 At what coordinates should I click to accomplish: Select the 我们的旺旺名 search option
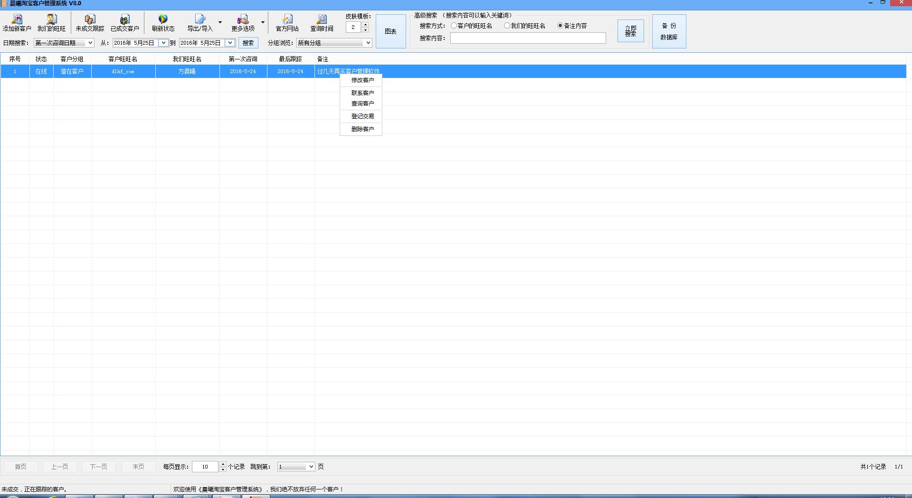pos(507,26)
